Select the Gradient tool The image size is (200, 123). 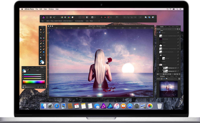click(44, 38)
